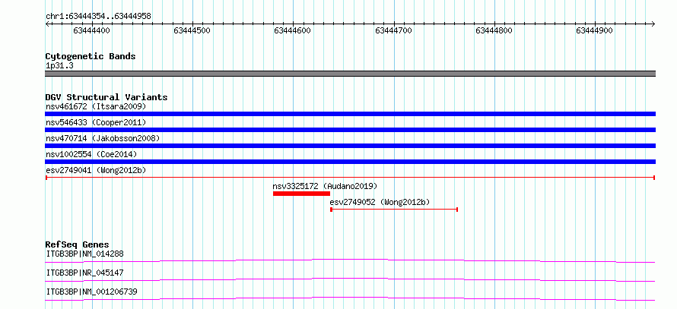Select the thick red bar of nsv3325172
Image resolution: width=677 pixels, height=309 pixels.
pyautogui.click(x=301, y=194)
